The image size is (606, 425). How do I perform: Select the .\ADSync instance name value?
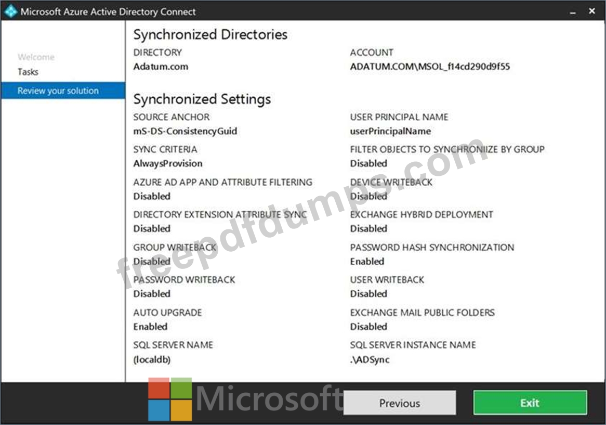pos(370,359)
